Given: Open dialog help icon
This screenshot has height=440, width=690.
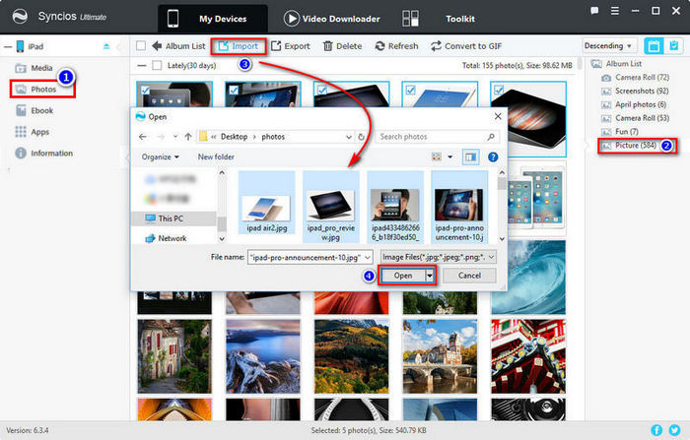Looking at the screenshot, I should pos(493,157).
